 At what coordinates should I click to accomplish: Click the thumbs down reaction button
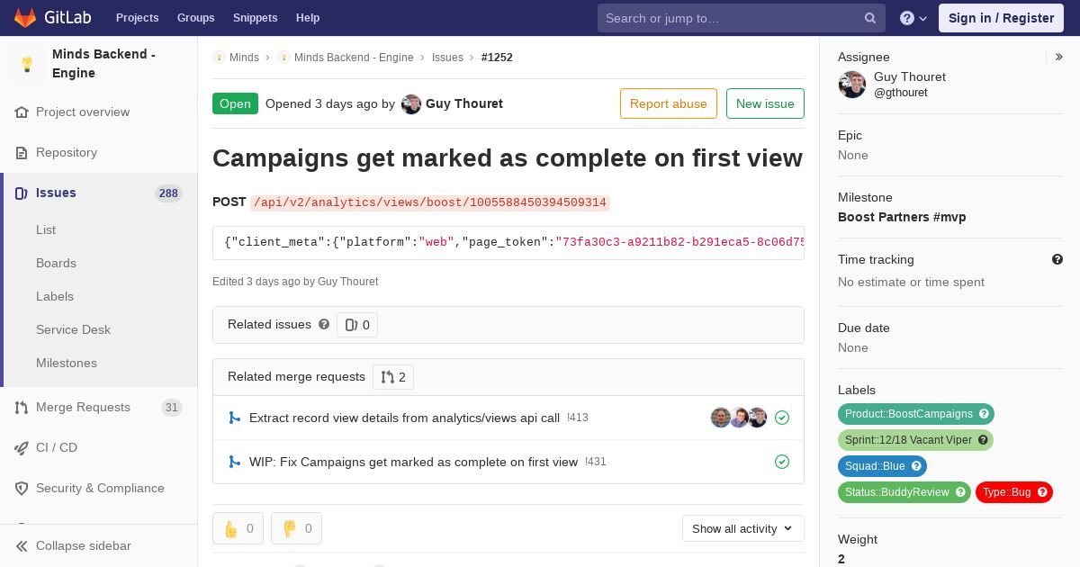click(296, 528)
